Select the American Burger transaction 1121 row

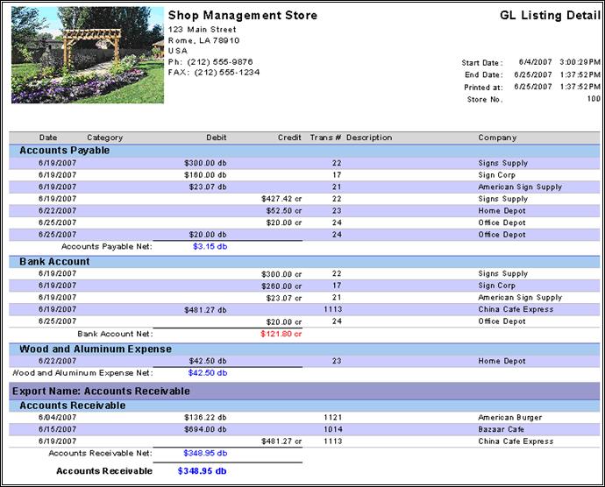pyautogui.click(x=304, y=418)
